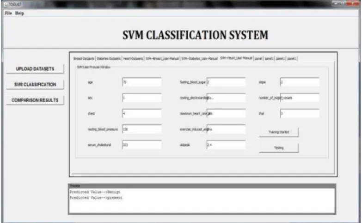Image resolution: width=362 pixels, height=223 pixels.
Task: Click the 'age' field label
Action: pos(90,82)
